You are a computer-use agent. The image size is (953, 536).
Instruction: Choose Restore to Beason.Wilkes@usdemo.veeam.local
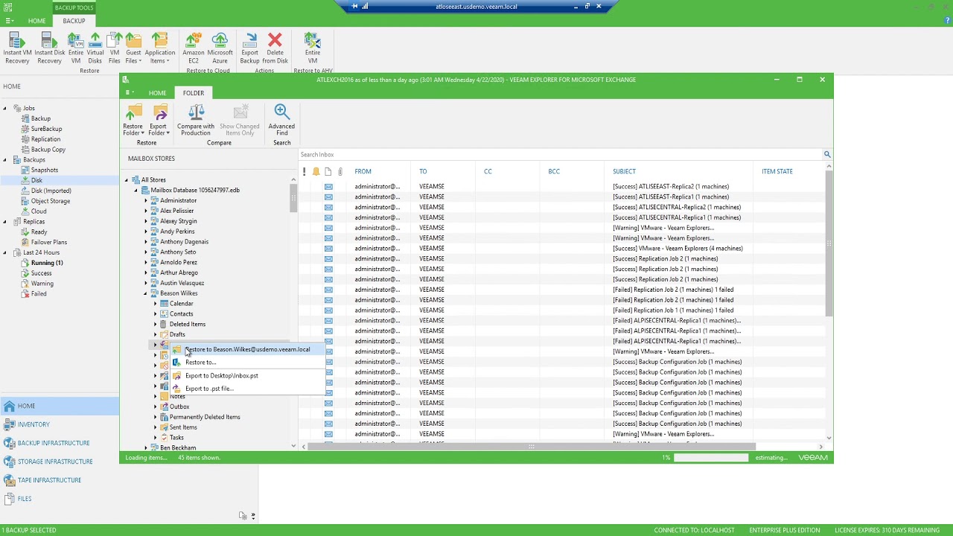coord(248,349)
